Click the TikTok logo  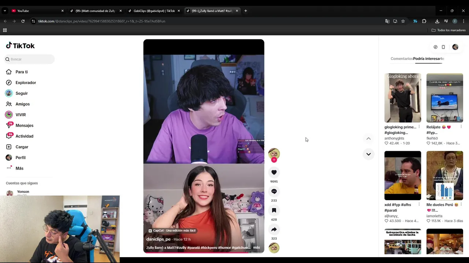click(20, 46)
